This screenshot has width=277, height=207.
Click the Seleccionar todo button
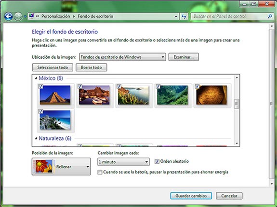point(53,67)
